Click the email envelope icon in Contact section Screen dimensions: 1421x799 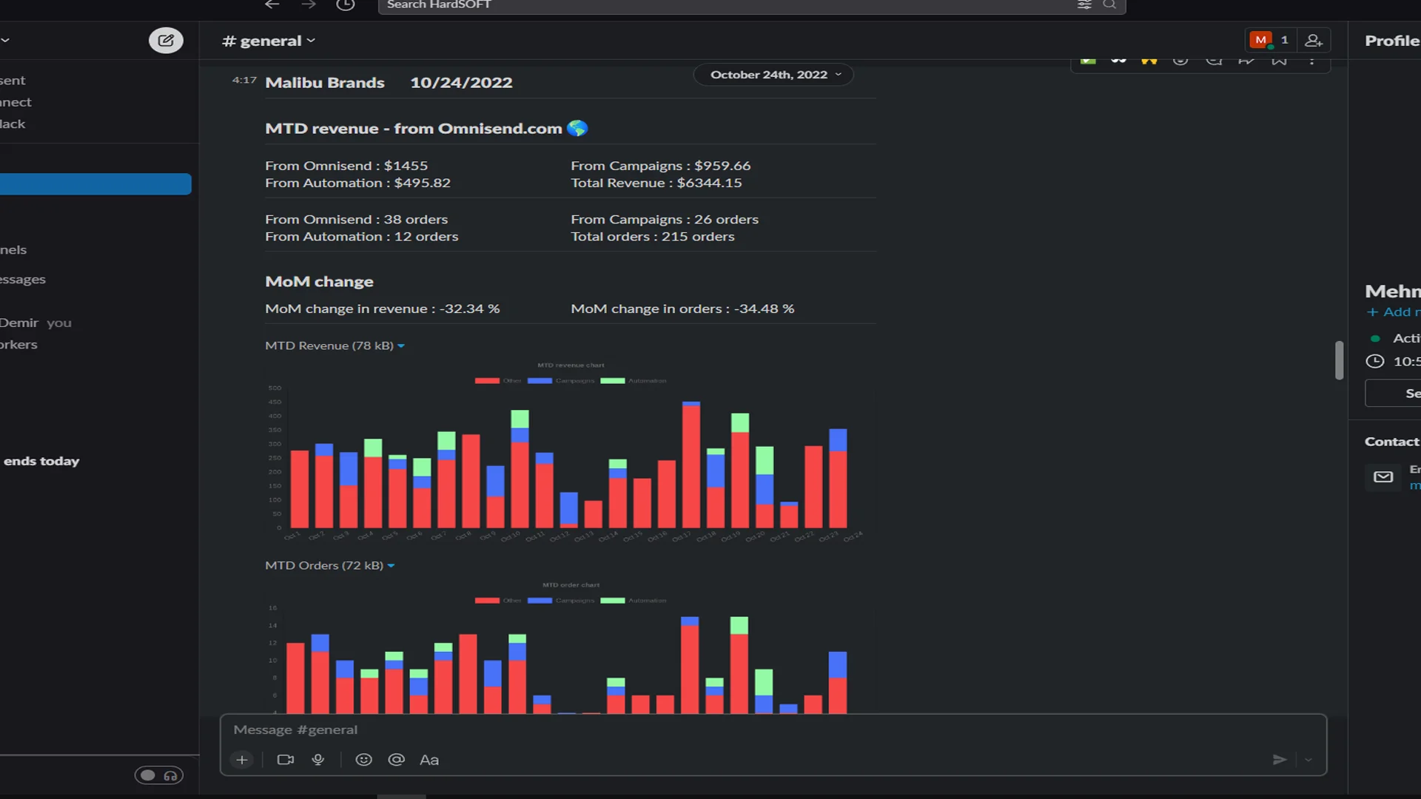pos(1383,477)
